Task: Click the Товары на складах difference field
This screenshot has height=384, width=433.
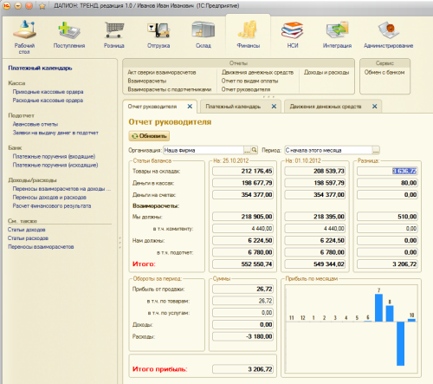Action: coord(387,171)
